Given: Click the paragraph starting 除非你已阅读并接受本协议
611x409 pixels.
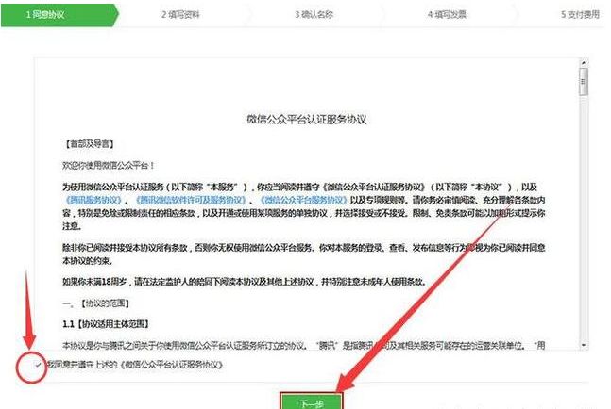Looking at the screenshot, I should pyautogui.click(x=303, y=254).
